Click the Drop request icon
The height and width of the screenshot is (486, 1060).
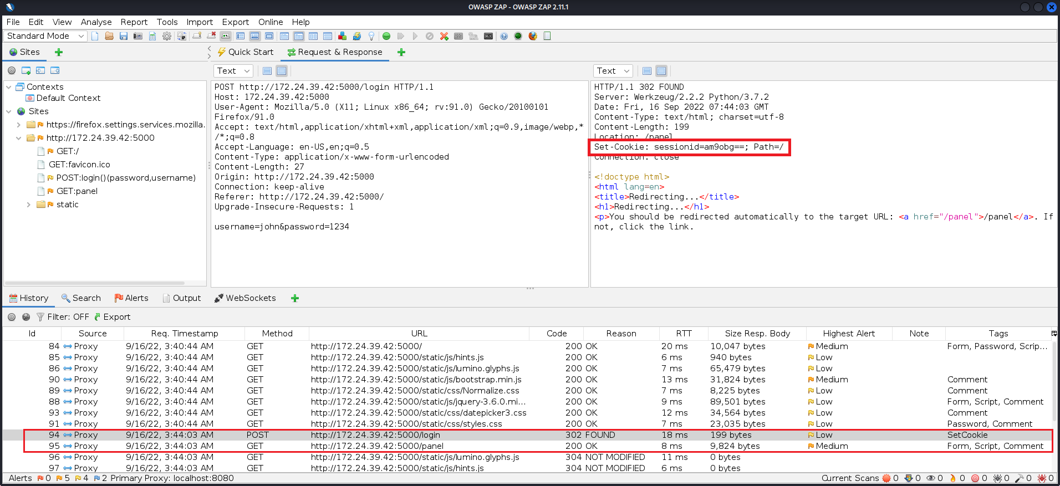[x=430, y=36]
